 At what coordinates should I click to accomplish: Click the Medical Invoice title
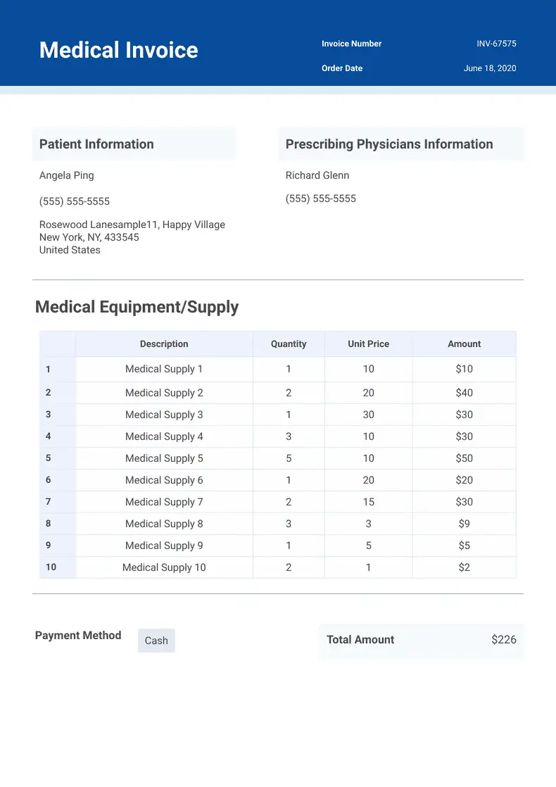point(118,50)
